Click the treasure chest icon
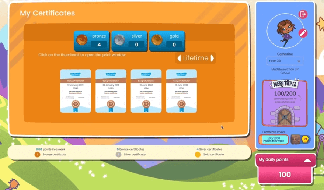The image size is (324, 190). tap(296, 139)
